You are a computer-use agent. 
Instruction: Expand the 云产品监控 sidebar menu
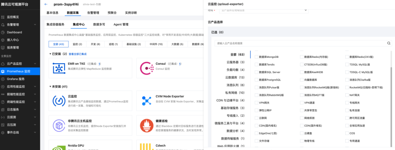(x=35, y=64)
